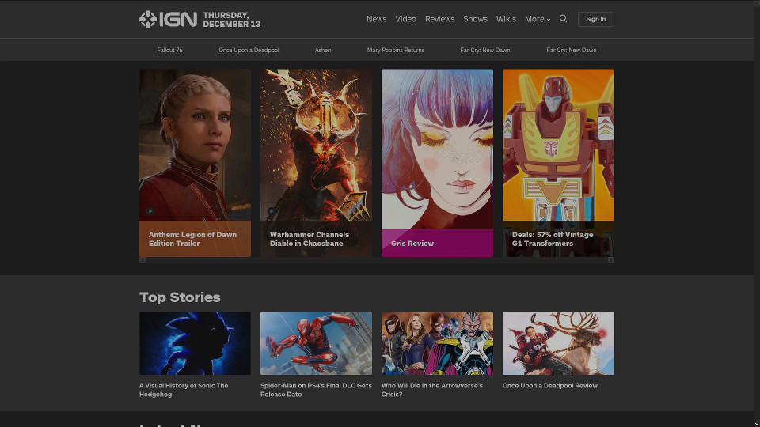Open the News section
Screen dimensions: 760x427
click(x=376, y=19)
